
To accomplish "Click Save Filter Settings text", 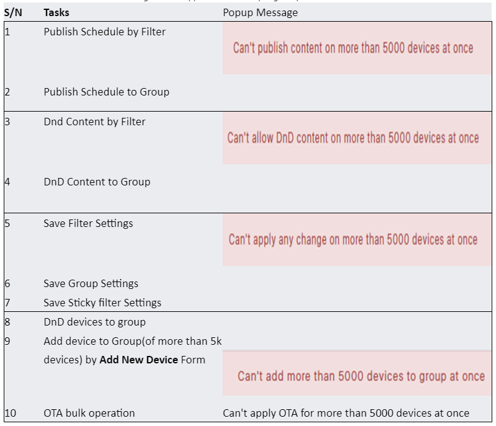I will pyautogui.click(x=88, y=224).
